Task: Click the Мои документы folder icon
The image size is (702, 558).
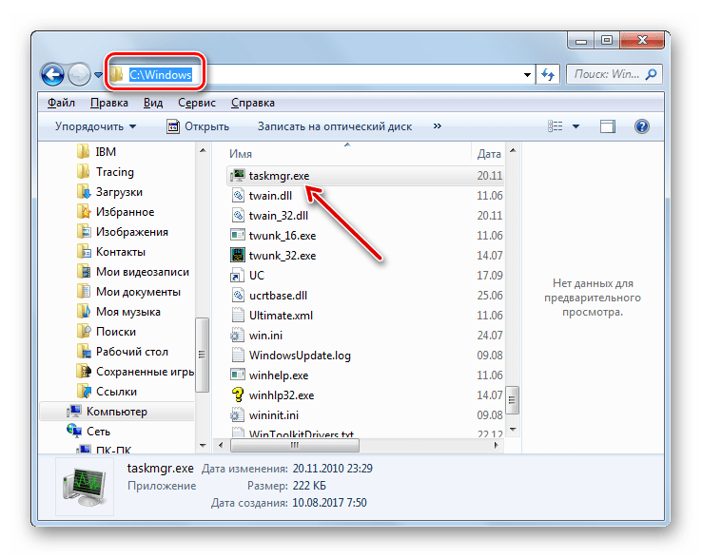Action: point(84,291)
